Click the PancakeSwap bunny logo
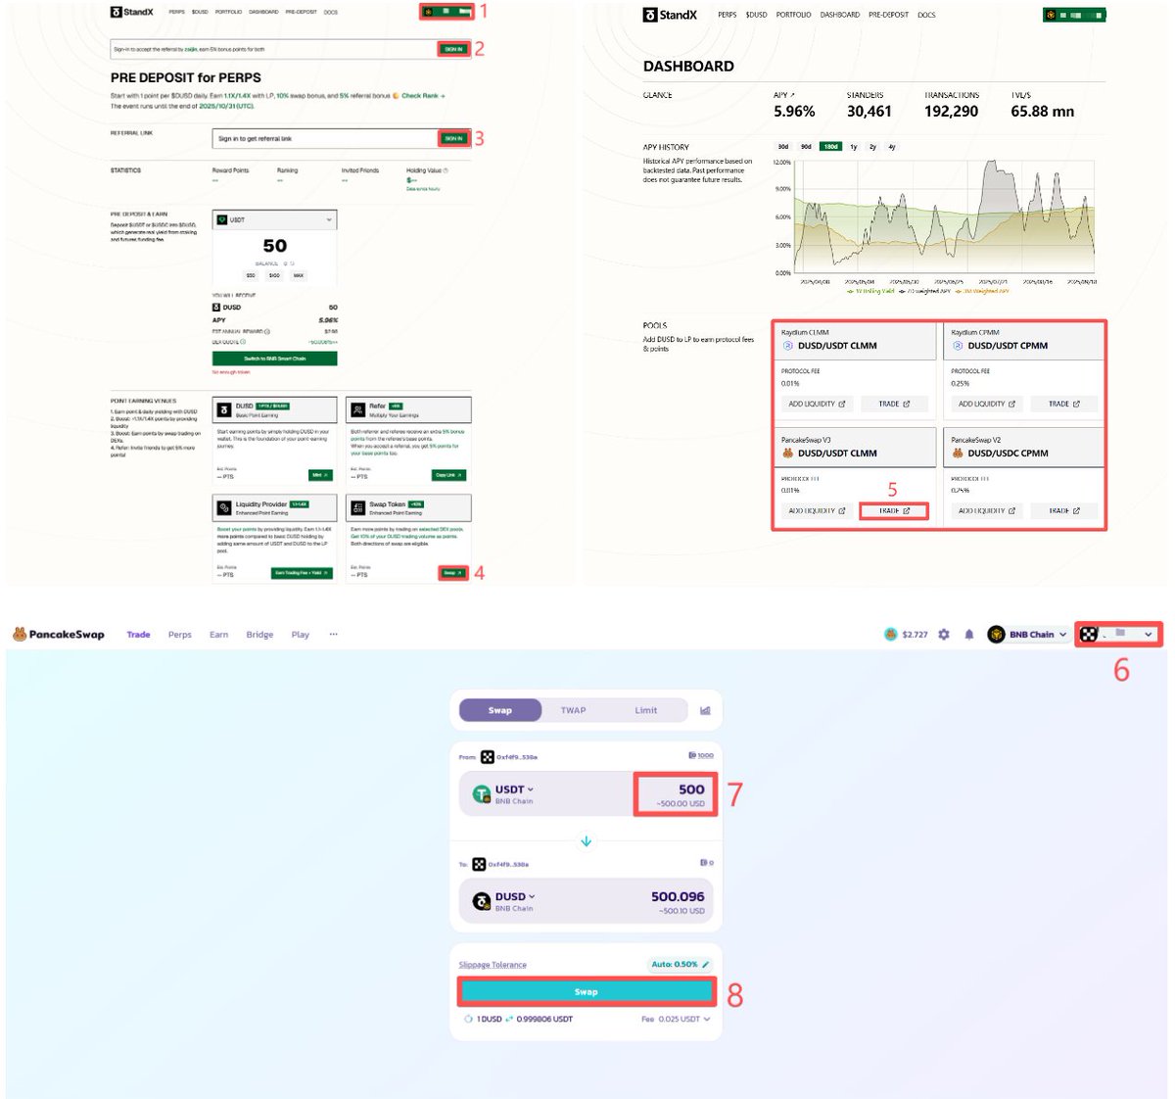Screen dimensions: 1175x1099 pyautogui.click(x=20, y=635)
